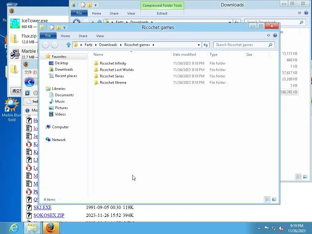This screenshot has height=234, width=312.
Task: Open File Explorer from taskbar
Action: (32, 228)
